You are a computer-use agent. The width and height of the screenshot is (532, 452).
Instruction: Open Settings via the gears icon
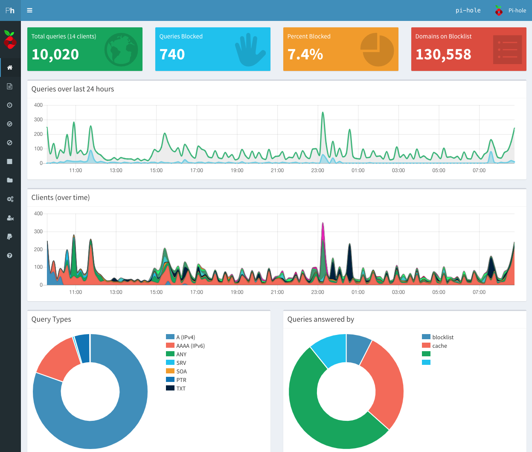(x=10, y=199)
